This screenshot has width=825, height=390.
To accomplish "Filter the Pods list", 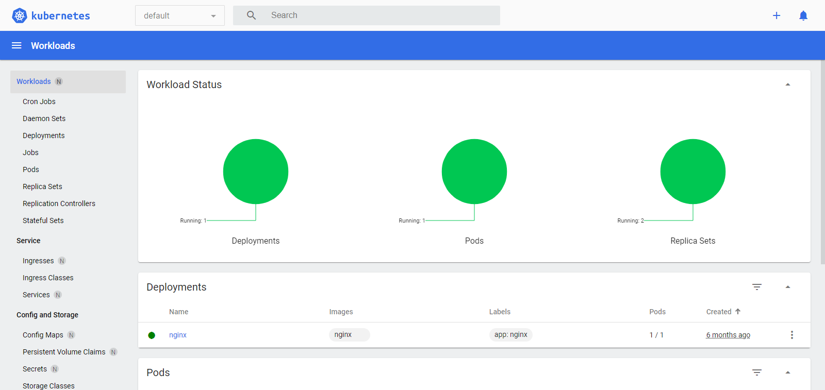I will (x=757, y=372).
